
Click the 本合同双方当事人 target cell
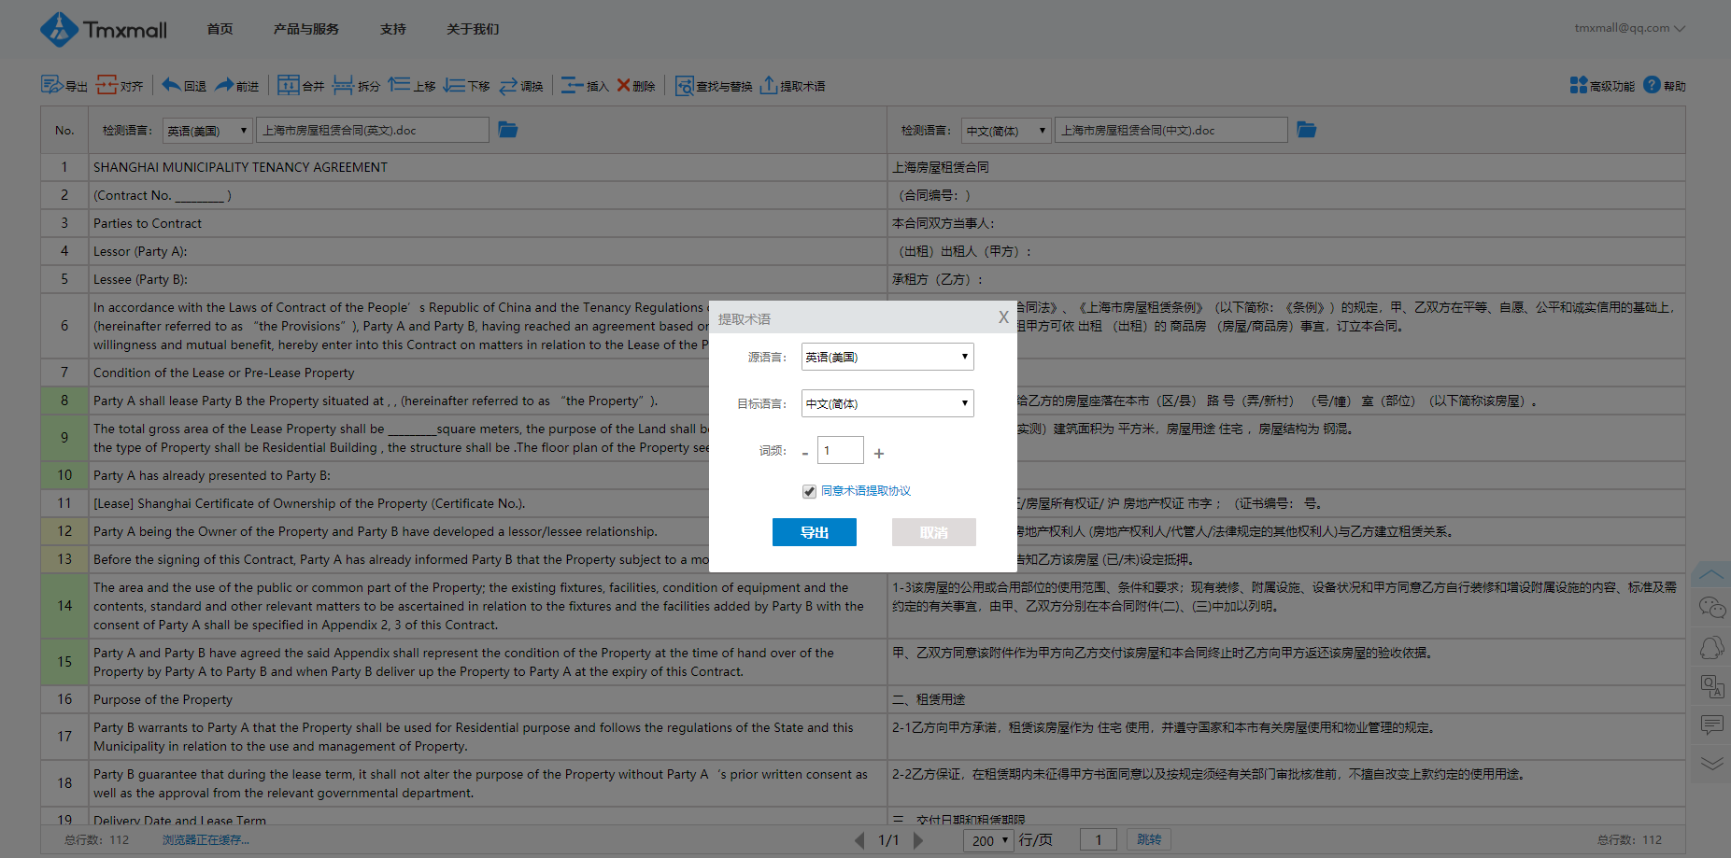tap(1286, 223)
